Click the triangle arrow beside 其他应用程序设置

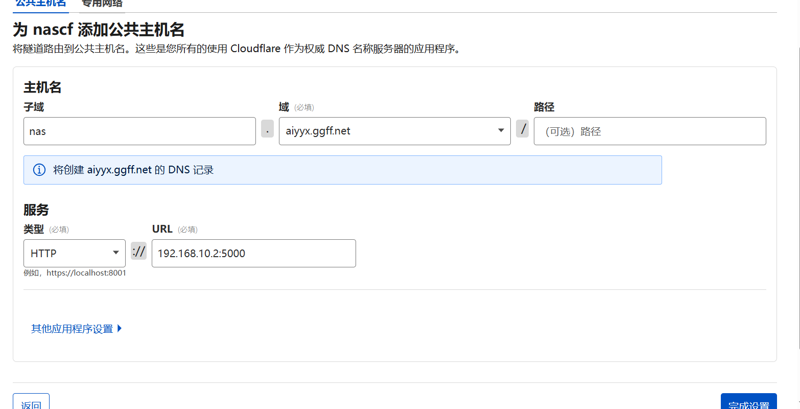(x=120, y=328)
